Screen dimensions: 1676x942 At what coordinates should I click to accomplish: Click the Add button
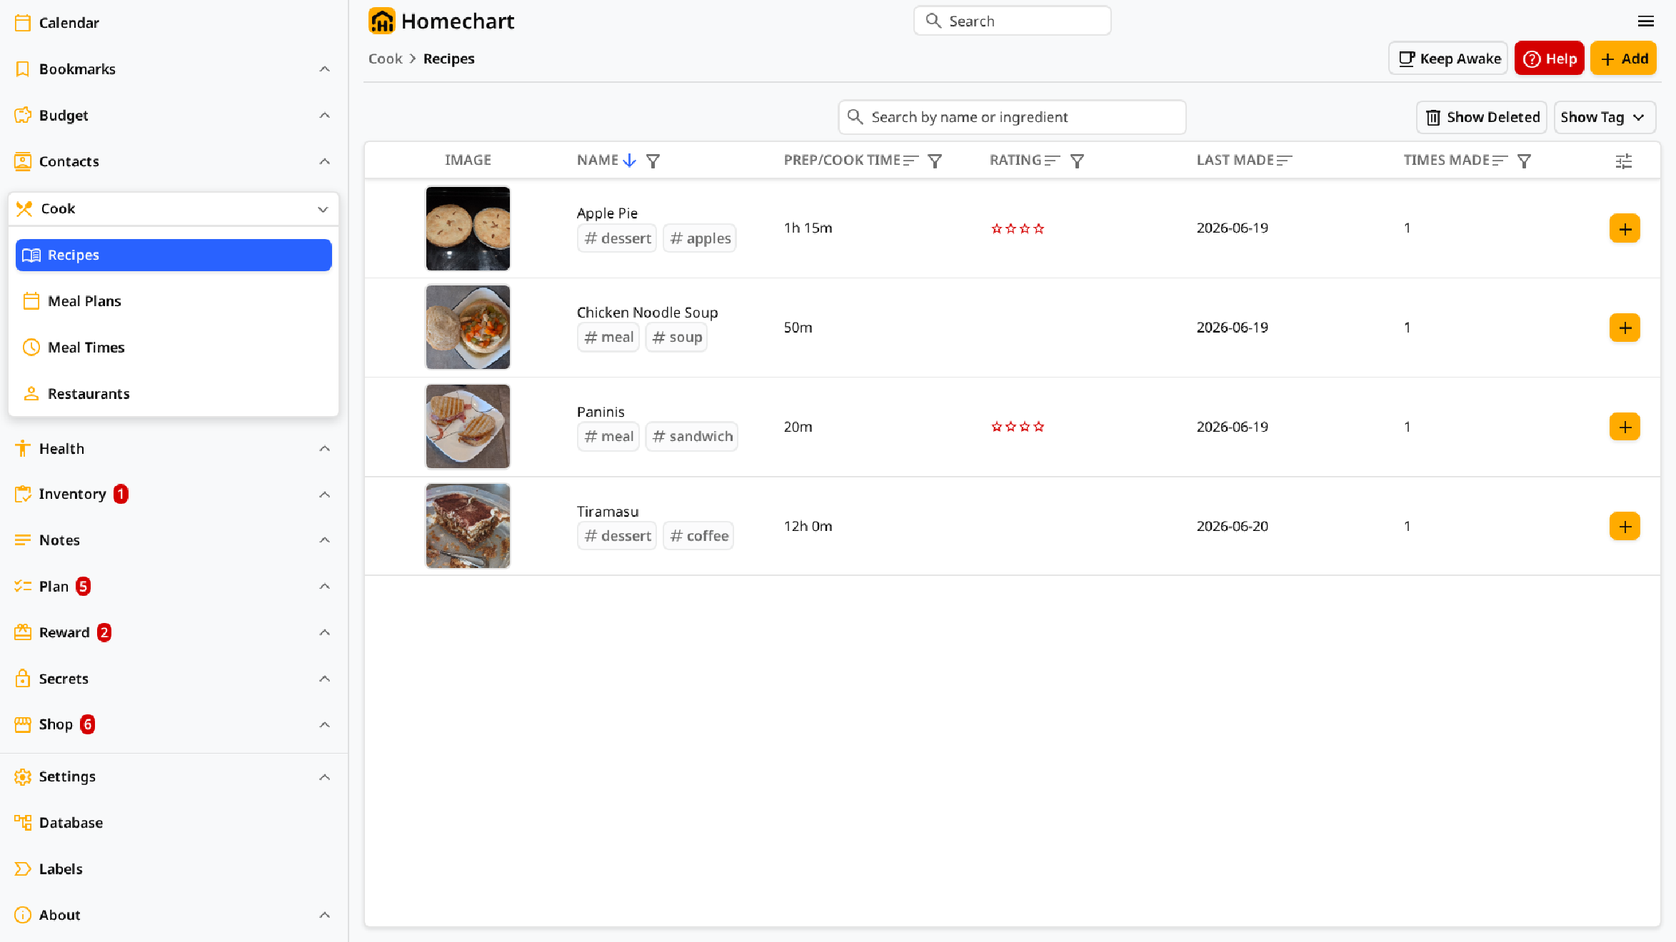(x=1623, y=59)
